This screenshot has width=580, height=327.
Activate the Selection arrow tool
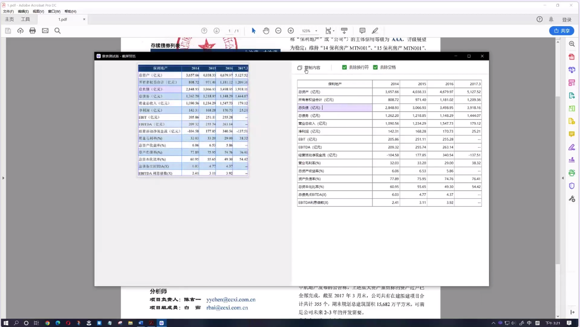pyautogui.click(x=254, y=31)
